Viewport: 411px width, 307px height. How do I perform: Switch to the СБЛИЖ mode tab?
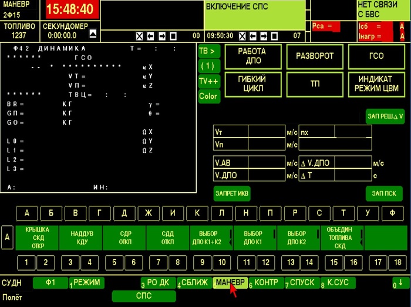[194, 283]
